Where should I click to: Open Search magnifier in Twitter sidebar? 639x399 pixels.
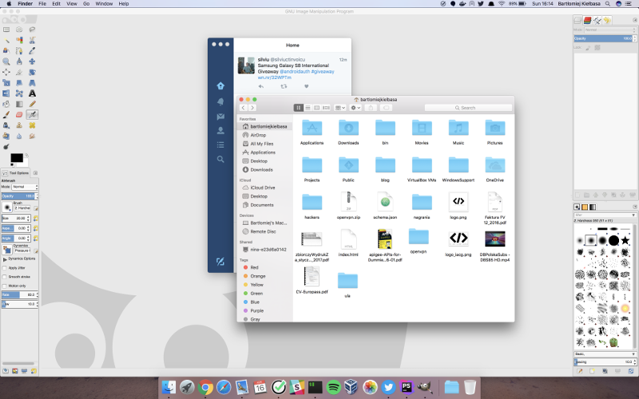(220, 159)
